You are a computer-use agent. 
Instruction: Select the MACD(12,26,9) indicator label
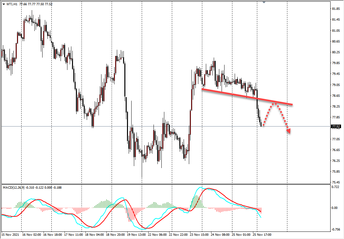pyautogui.click(x=14, y=188)
